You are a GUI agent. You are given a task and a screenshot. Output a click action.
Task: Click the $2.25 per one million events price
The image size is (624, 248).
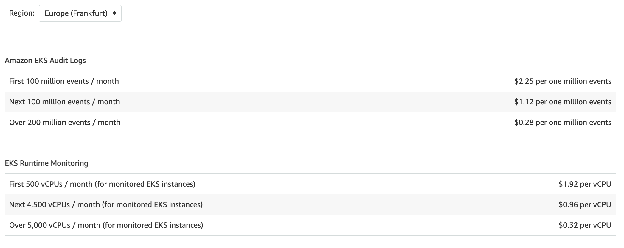[563, 81]
